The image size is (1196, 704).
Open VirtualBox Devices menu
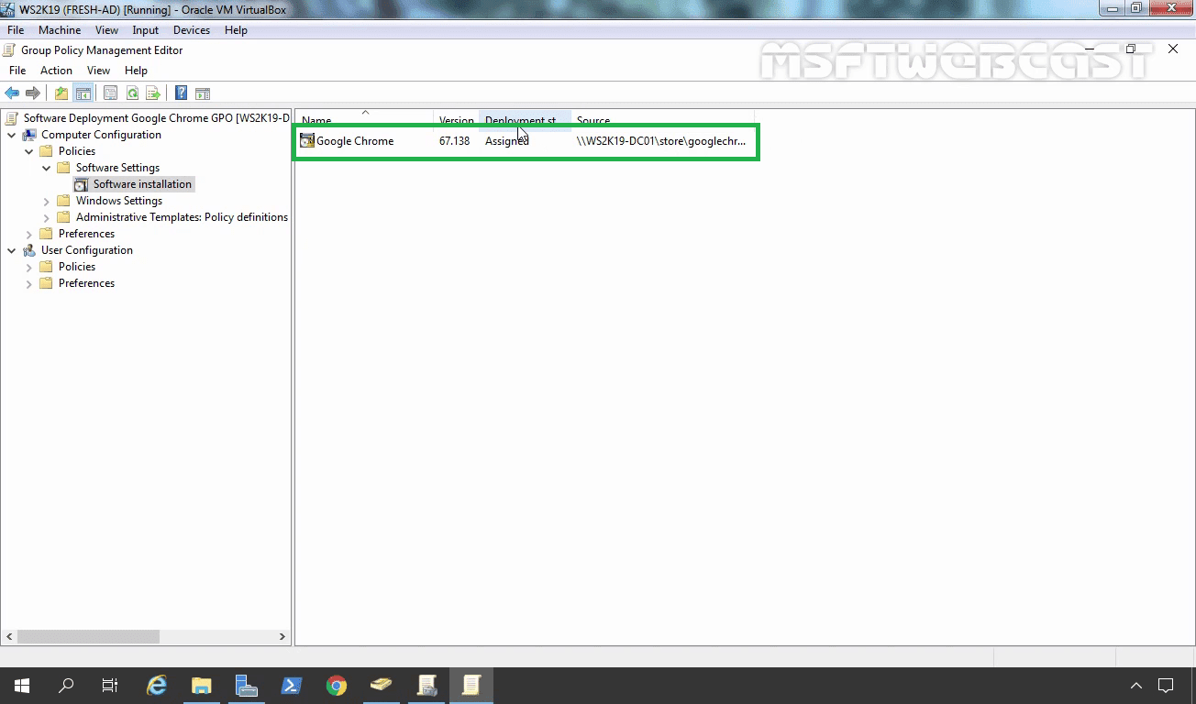click(192, 30)
